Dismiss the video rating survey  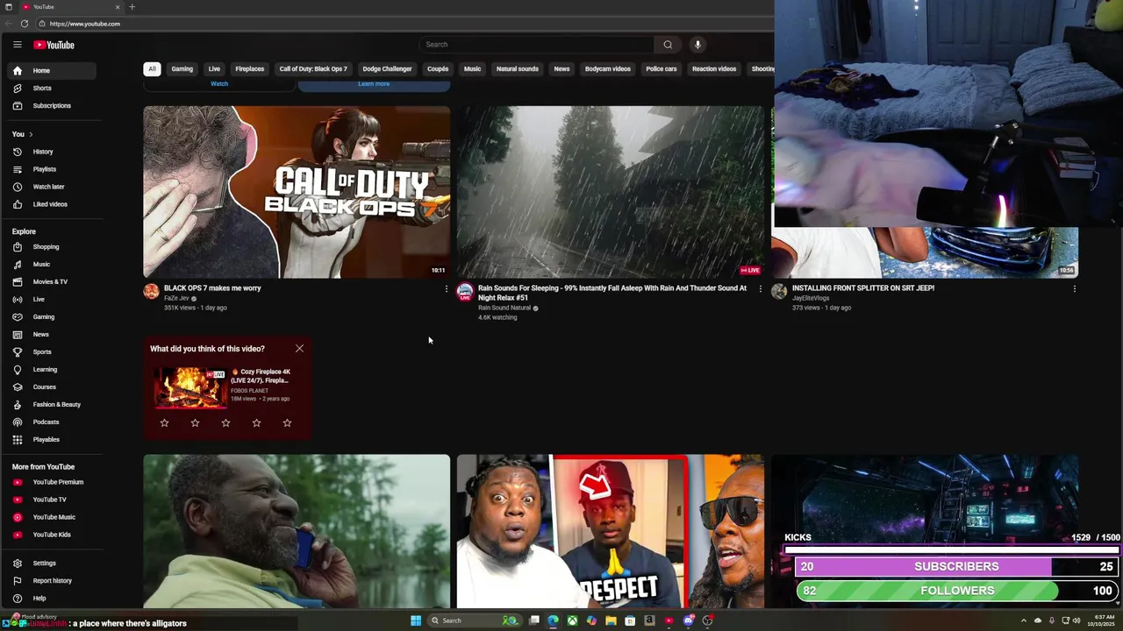tap(299, 349)
